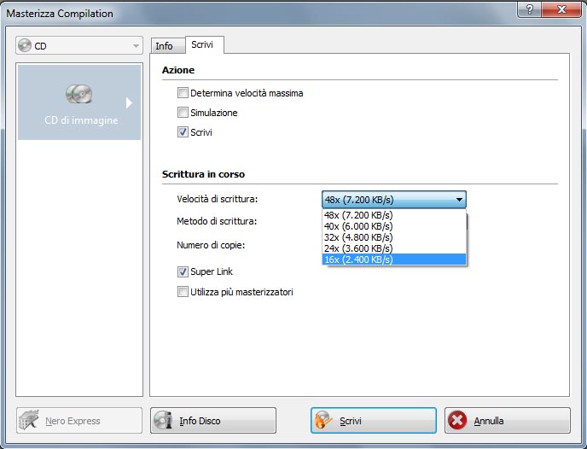Click the Velocità di scrittura label

(217, 199)
